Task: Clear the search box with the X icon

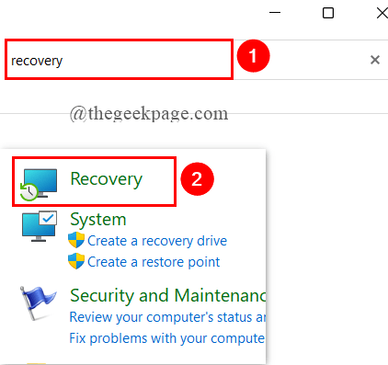Action: pos(375,60)
